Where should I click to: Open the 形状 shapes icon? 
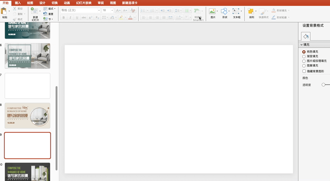pyautogui.click(x=224, y=11)
